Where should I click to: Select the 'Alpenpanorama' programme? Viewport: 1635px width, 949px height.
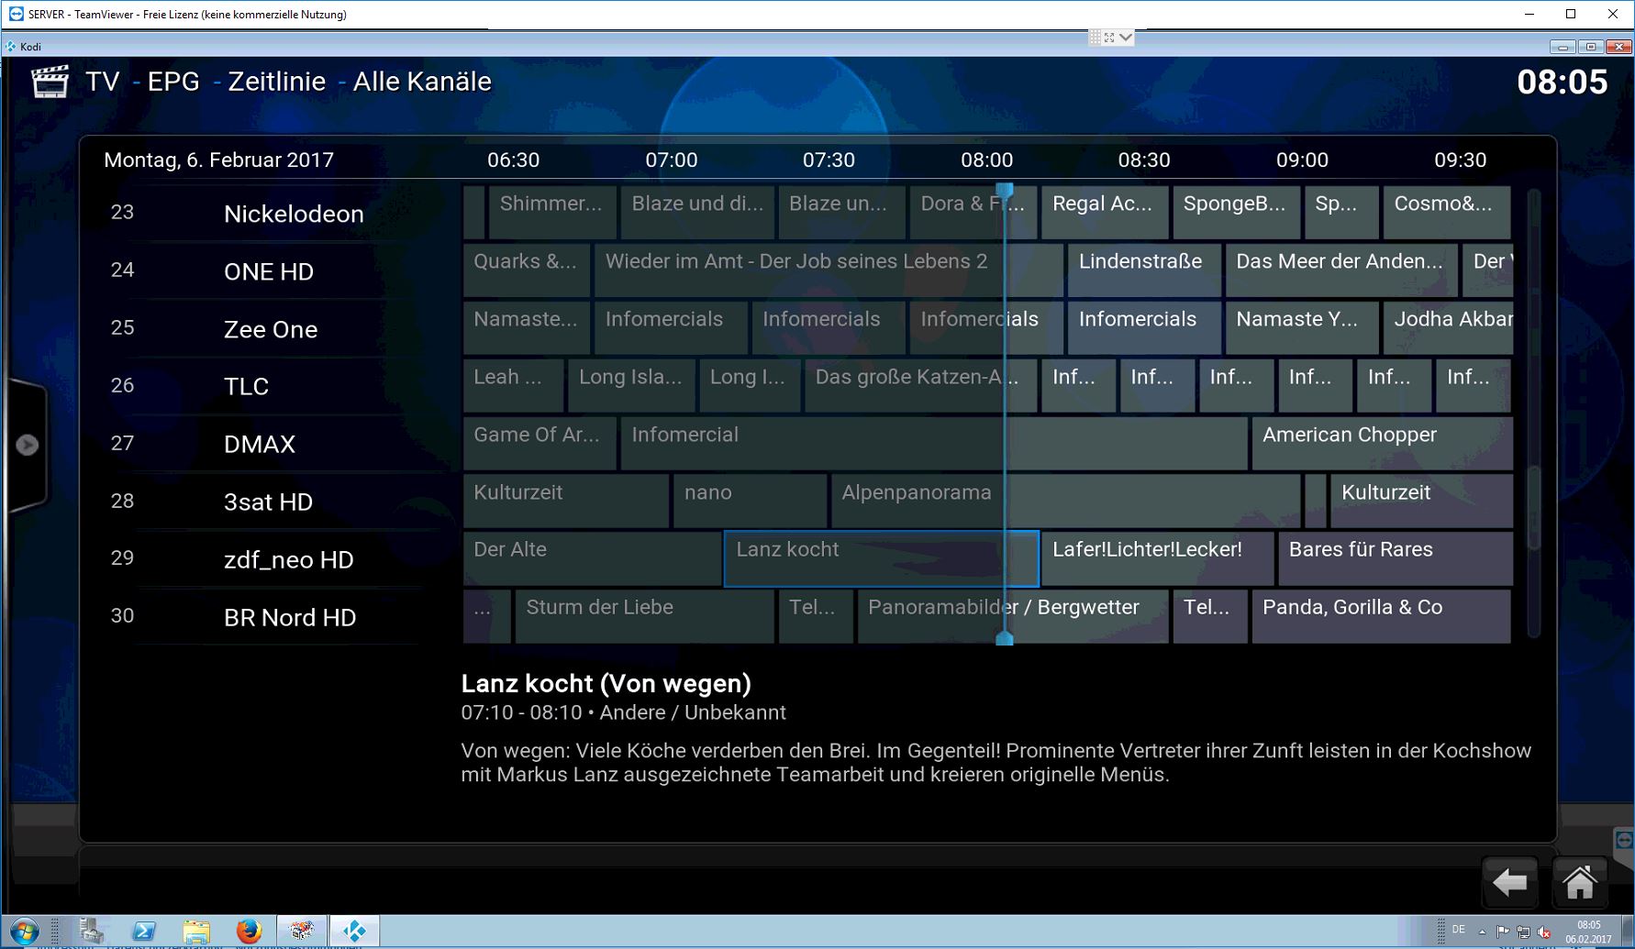point(1065,502)
